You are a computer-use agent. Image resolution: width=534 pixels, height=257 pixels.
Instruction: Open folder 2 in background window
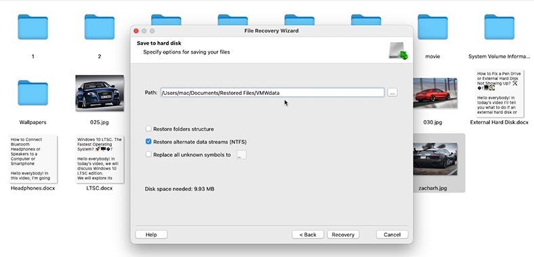click(x=100, y=27)
